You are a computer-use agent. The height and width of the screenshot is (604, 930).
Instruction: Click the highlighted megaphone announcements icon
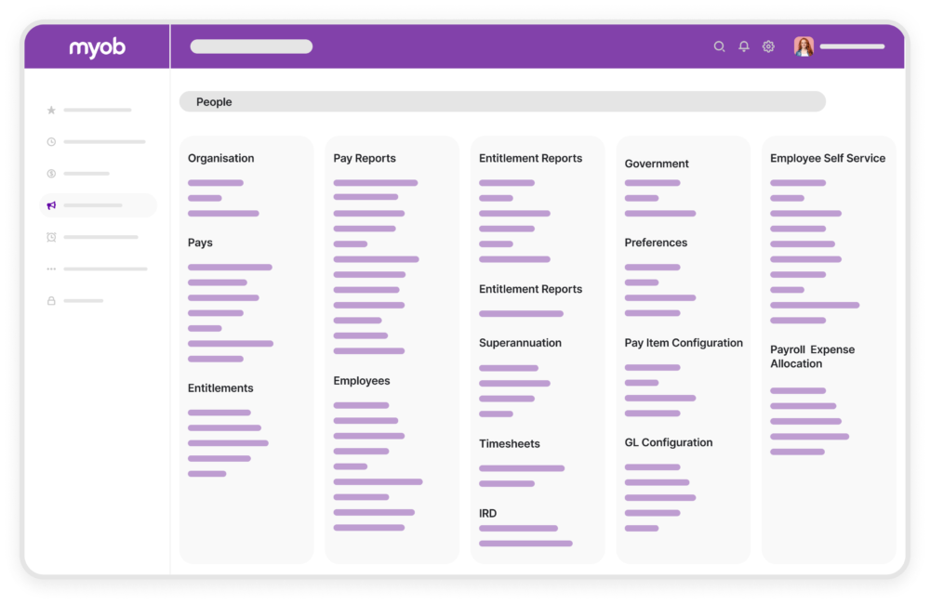tap(51, 204)
